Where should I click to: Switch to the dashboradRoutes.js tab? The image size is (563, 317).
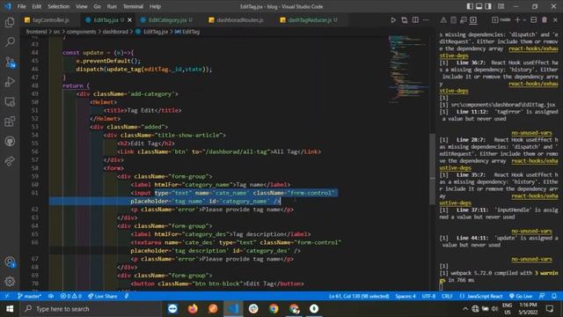click(240, 20)
